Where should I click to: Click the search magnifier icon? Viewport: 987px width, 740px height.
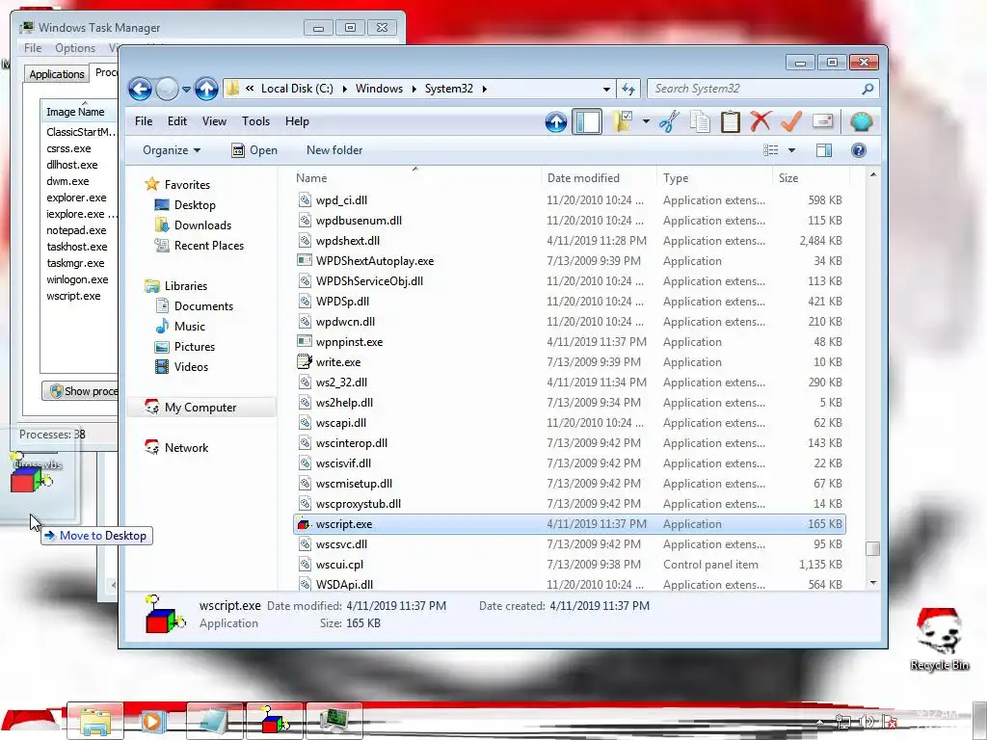pos(867,89)
